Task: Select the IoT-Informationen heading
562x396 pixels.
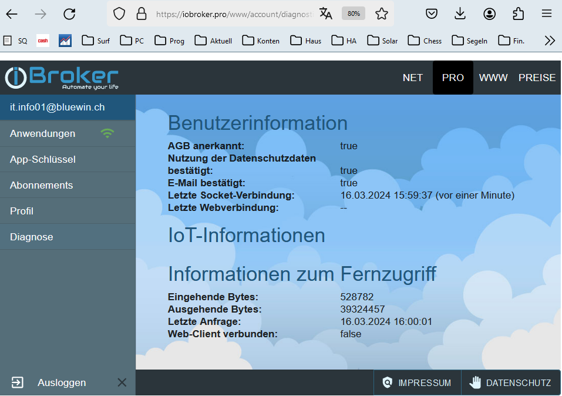Action: (247, 235)
